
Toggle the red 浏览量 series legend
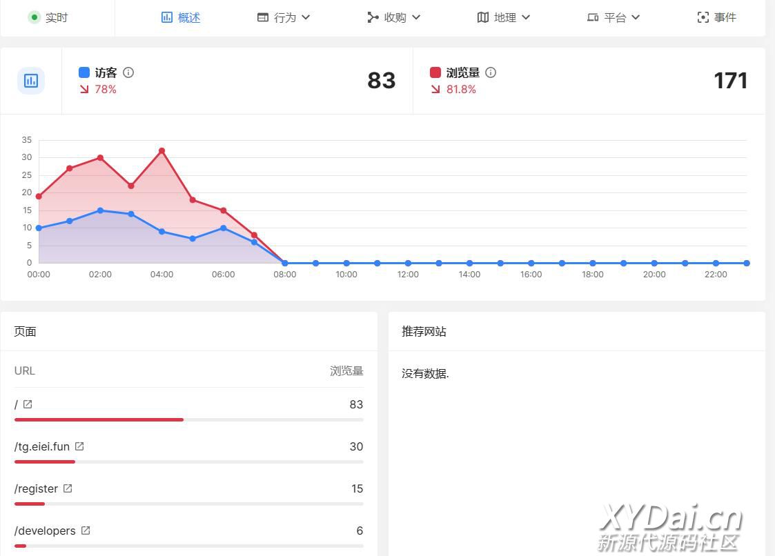pyautogui.click(x=435, y=72)
